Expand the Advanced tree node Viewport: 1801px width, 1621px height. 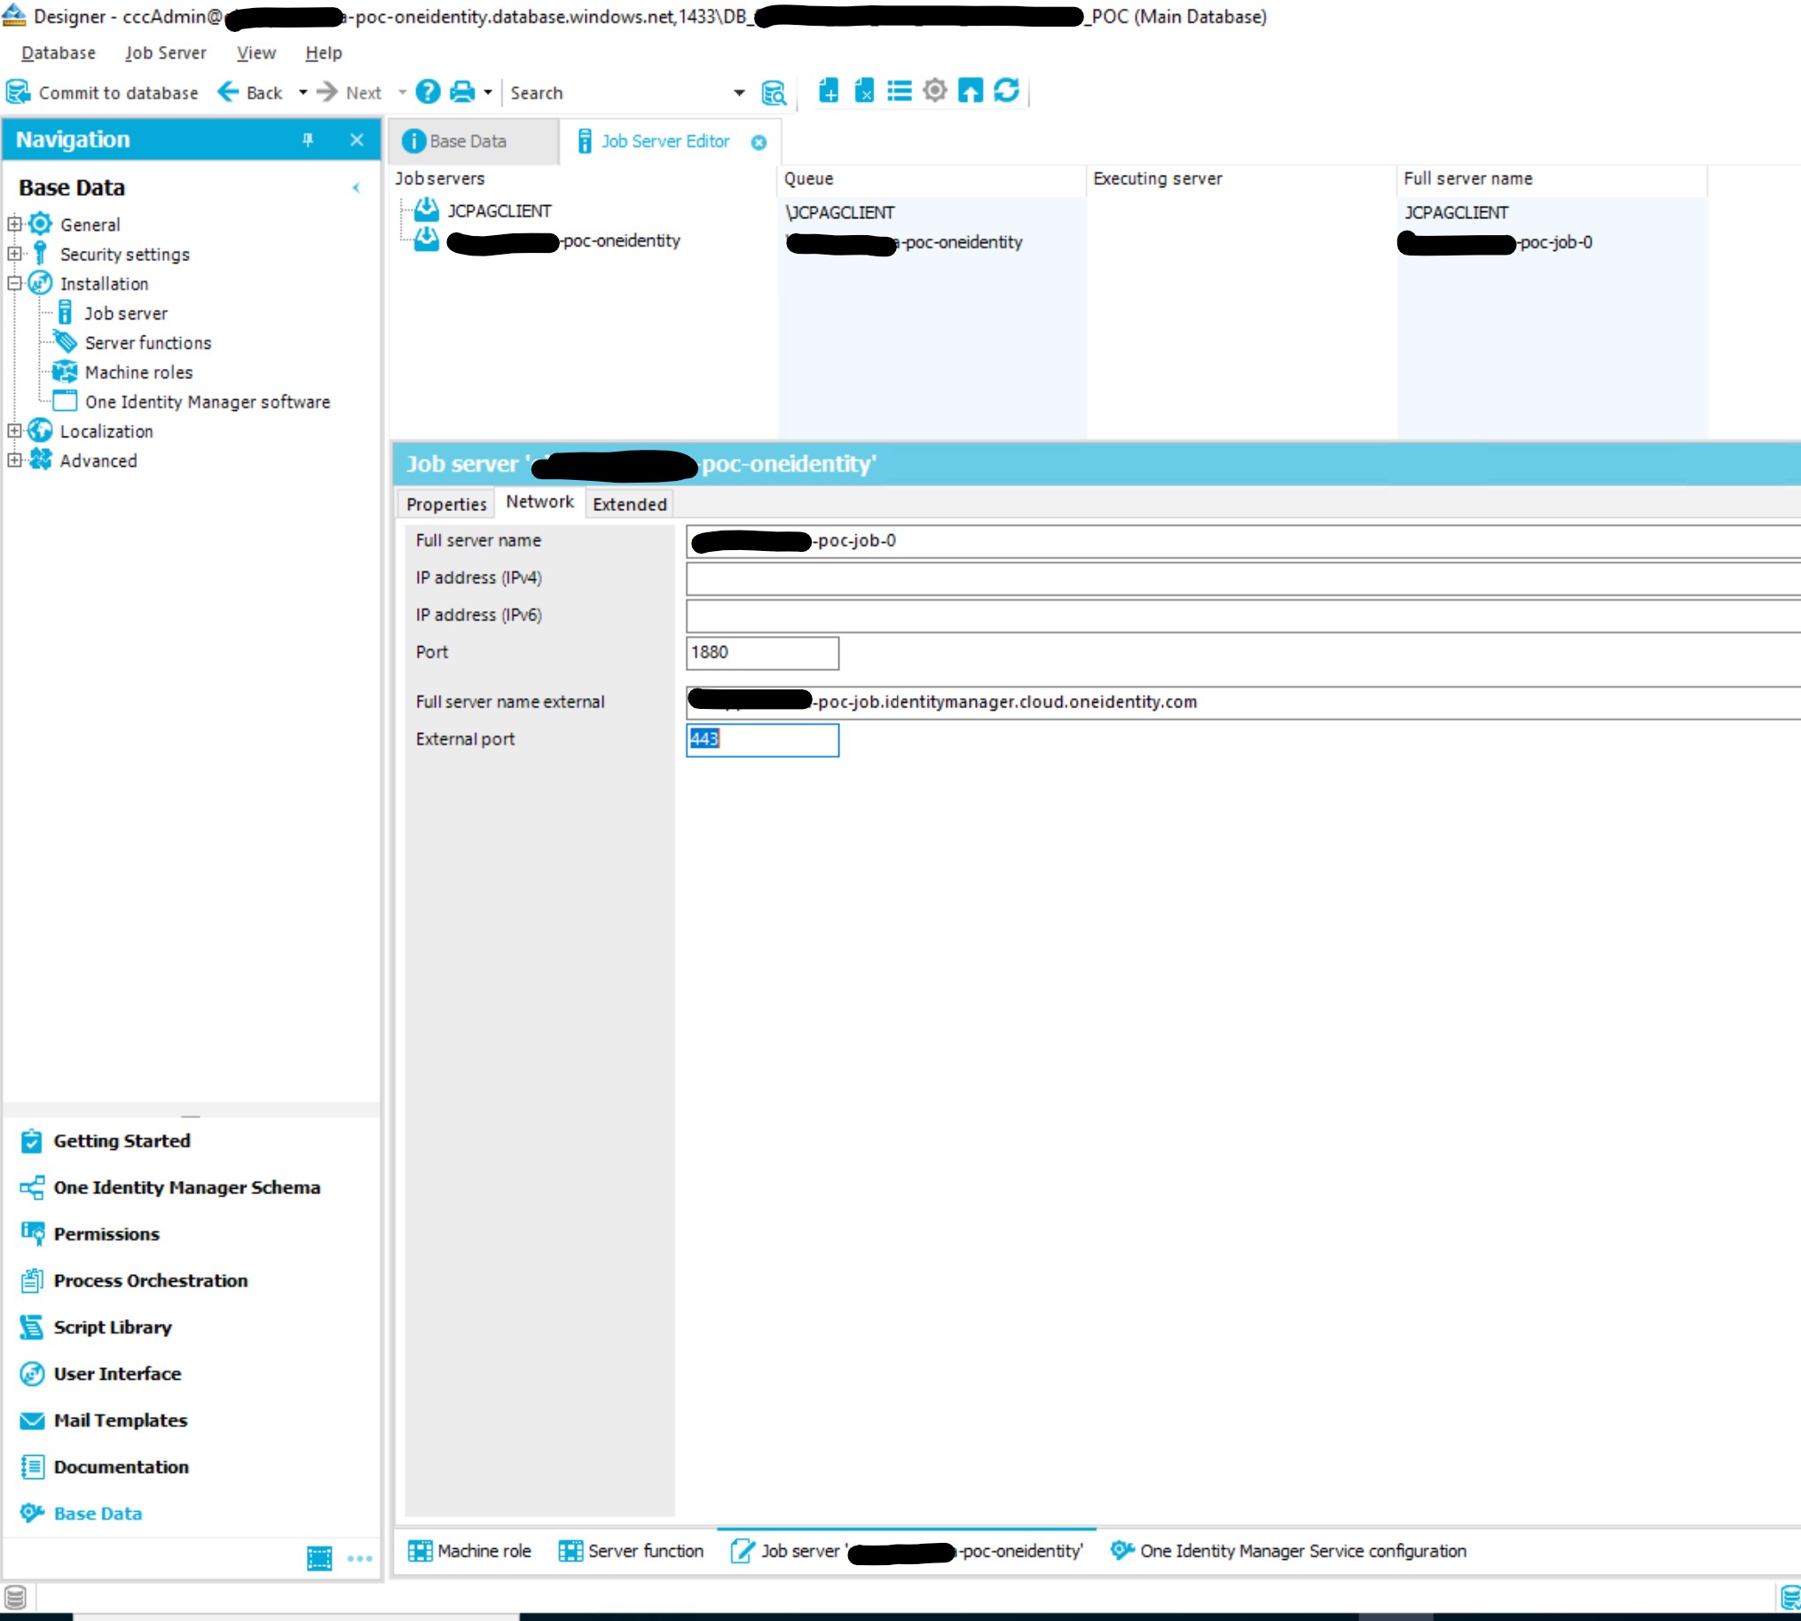pyautogui.click(x=14, y=460)
